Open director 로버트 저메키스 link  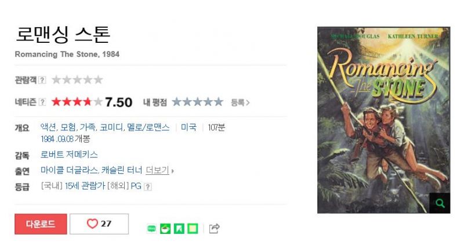pyautogui.click(x=69, y=155)
